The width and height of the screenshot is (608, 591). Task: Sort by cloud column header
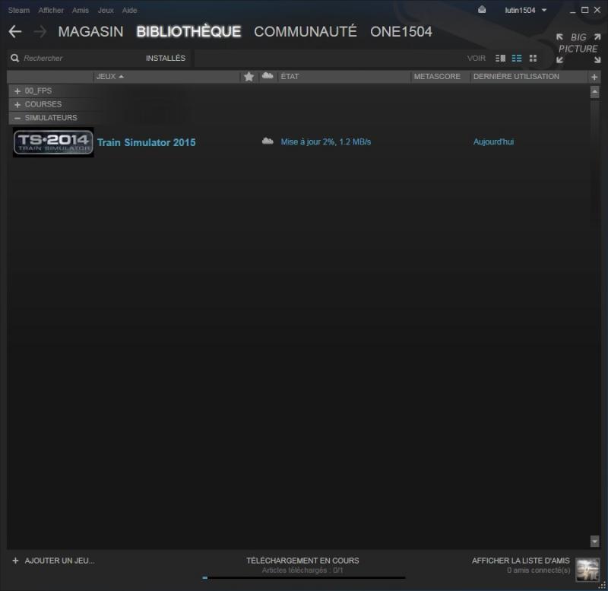268,75
